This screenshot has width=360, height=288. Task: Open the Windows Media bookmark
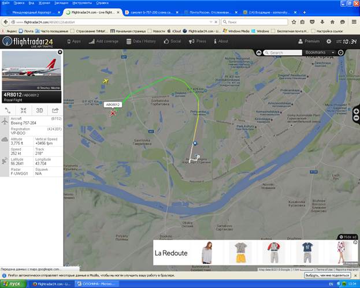coord(236,31)
